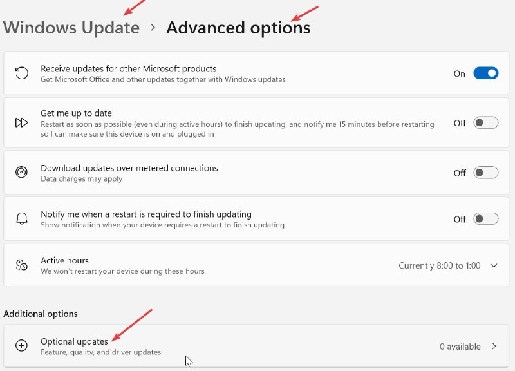
Task: Click the fast-forward Get me up to date icon
Action: point(22,122)
